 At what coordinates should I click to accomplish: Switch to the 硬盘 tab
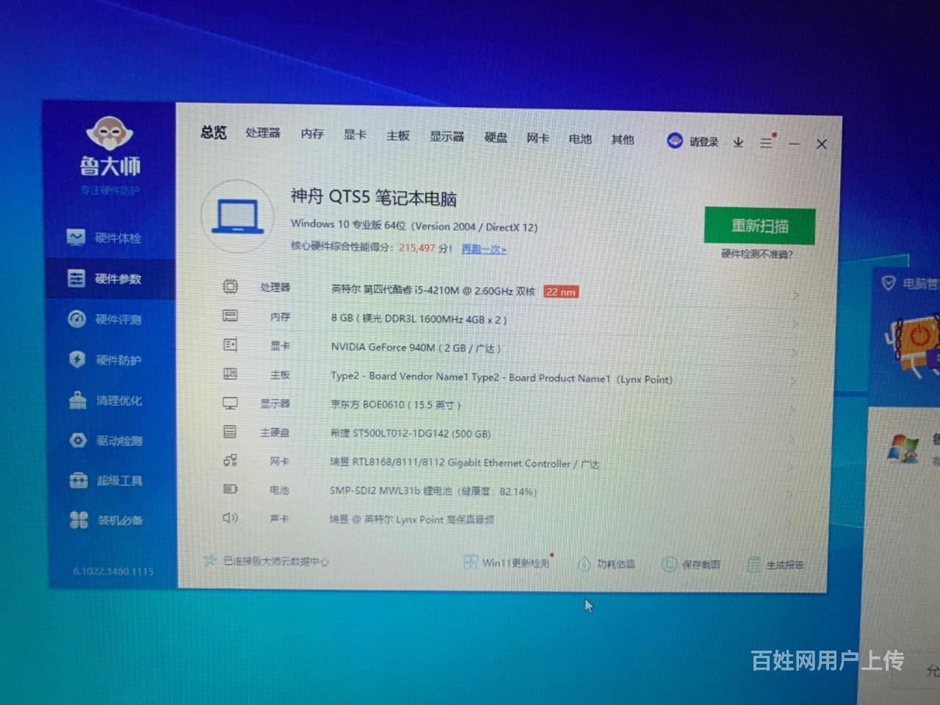tap(496, 137)
